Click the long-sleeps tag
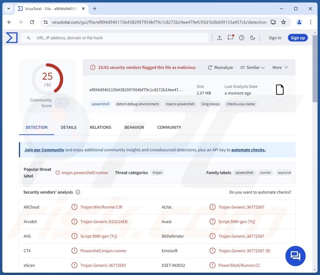Viewport: 320px width, 275px height. (211, 104)
